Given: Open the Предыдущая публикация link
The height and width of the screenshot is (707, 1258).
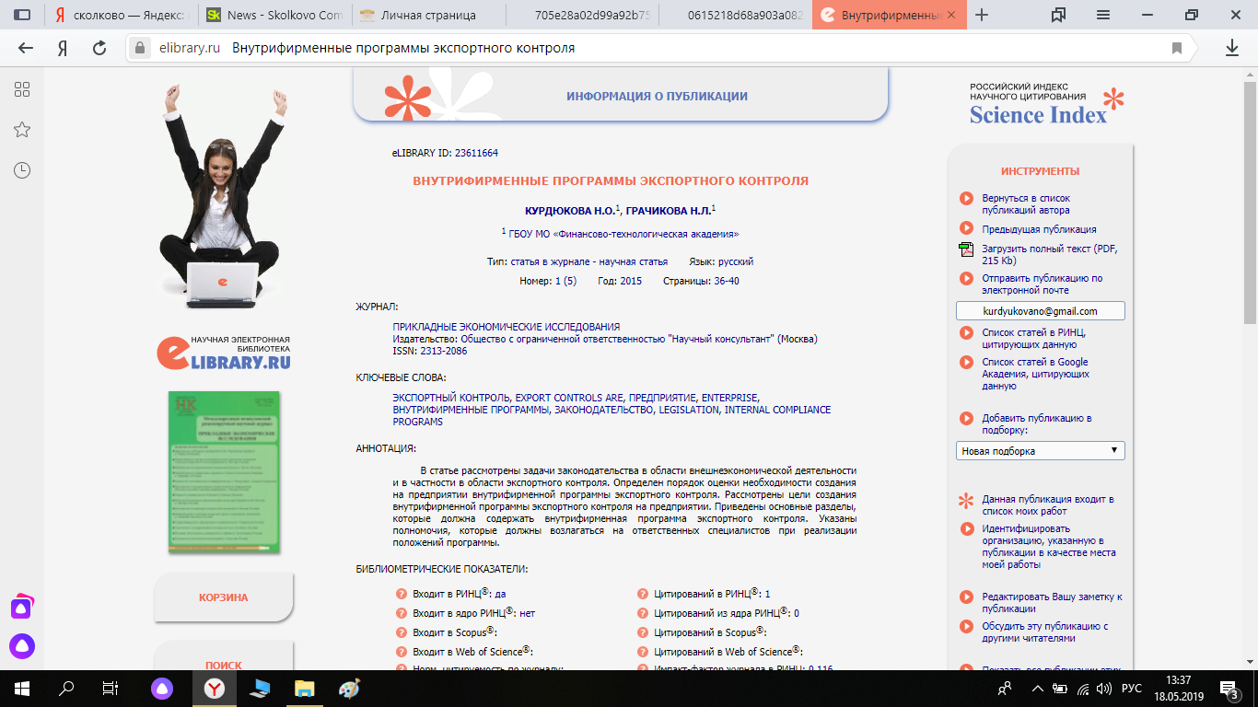Looking at the screenshot, I should click(1039, 229).
